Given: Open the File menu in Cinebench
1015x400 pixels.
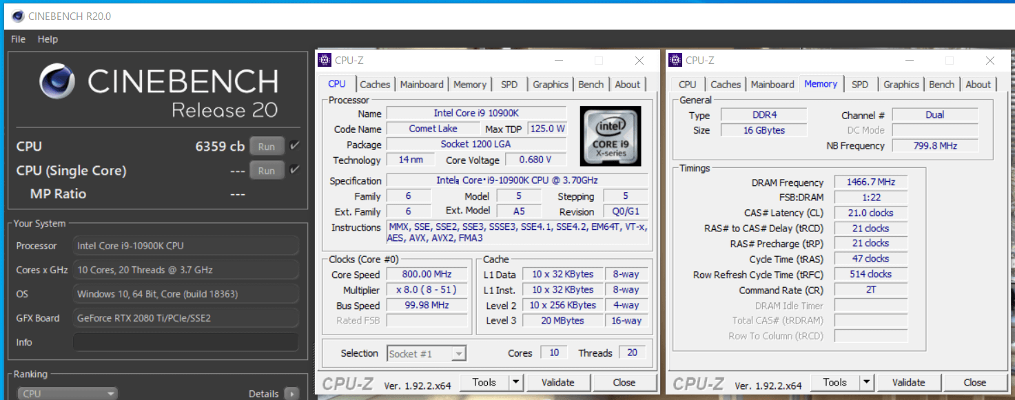Looking at the screenshot, I should point(19,39).
